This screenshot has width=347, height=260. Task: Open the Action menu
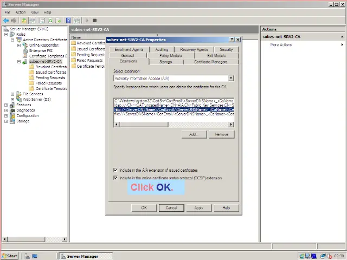pos(21,12)
